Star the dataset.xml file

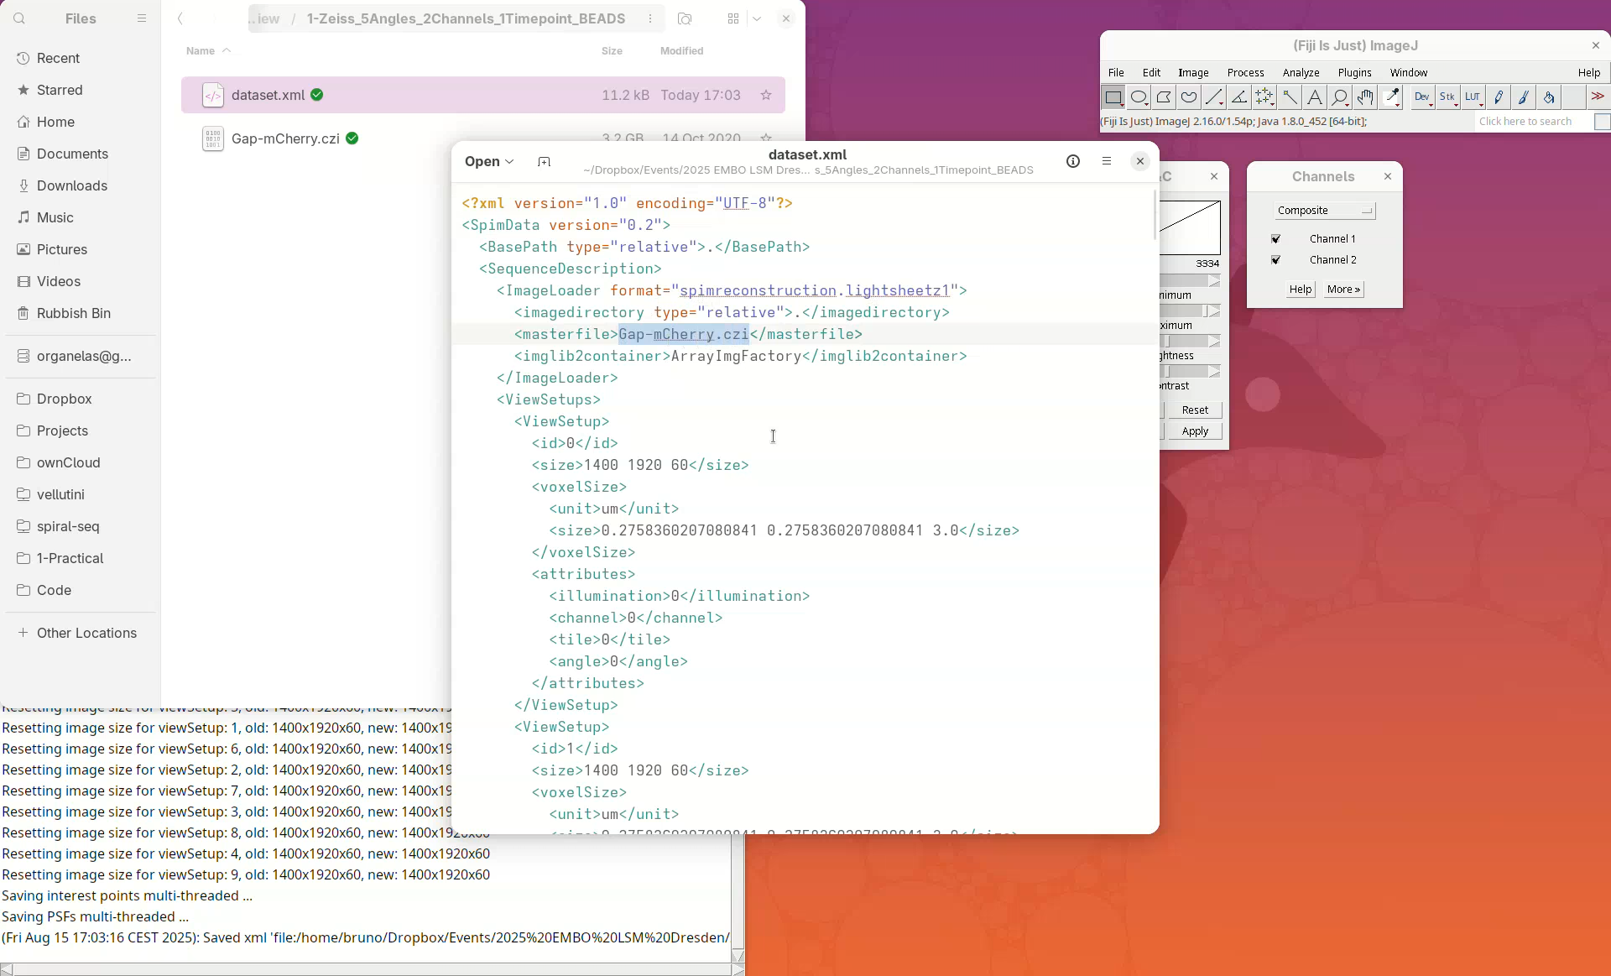766,96
